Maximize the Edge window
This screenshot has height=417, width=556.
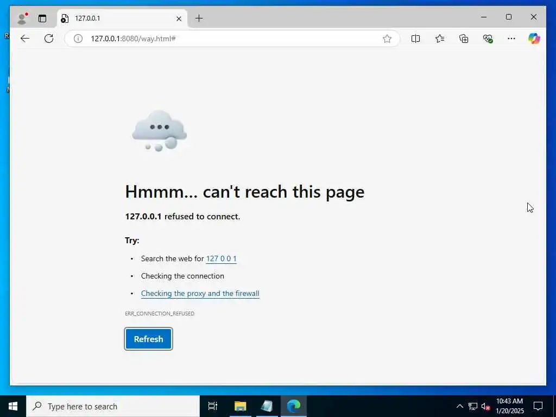click(x=508, y=17)
